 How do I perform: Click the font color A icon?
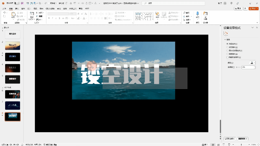pos(84,18)
